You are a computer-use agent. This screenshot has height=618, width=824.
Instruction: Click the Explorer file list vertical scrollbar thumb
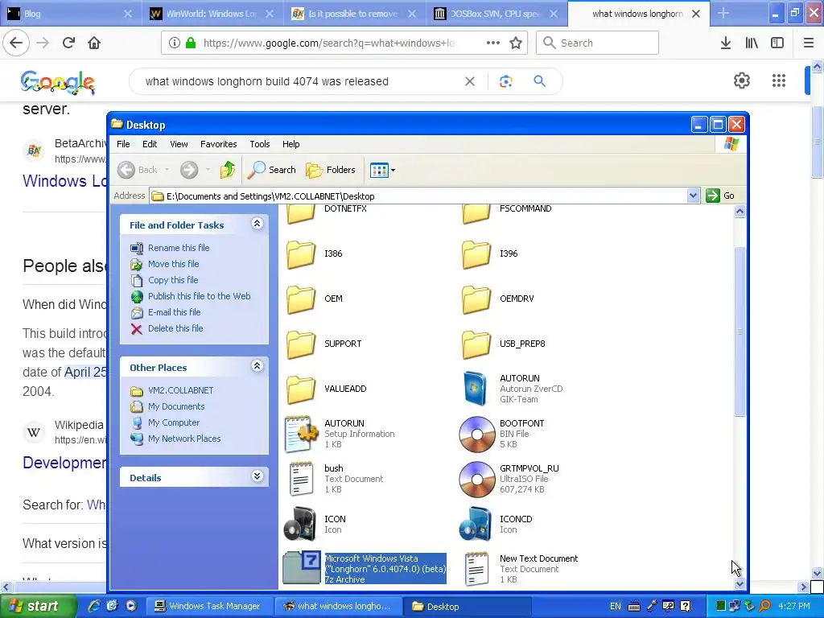coord(740,331)
